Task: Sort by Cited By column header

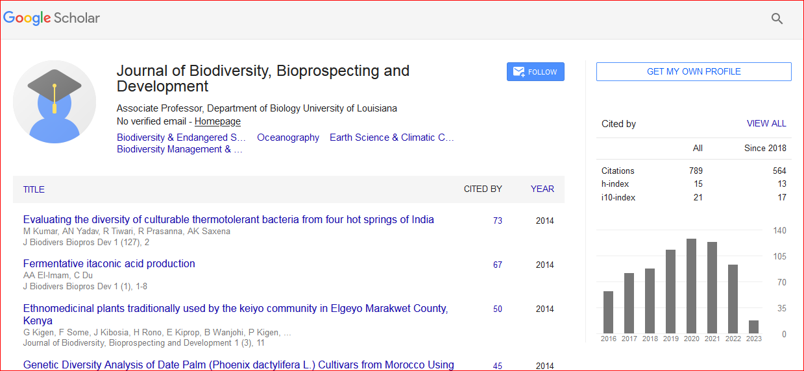Action: click(482, 189)
